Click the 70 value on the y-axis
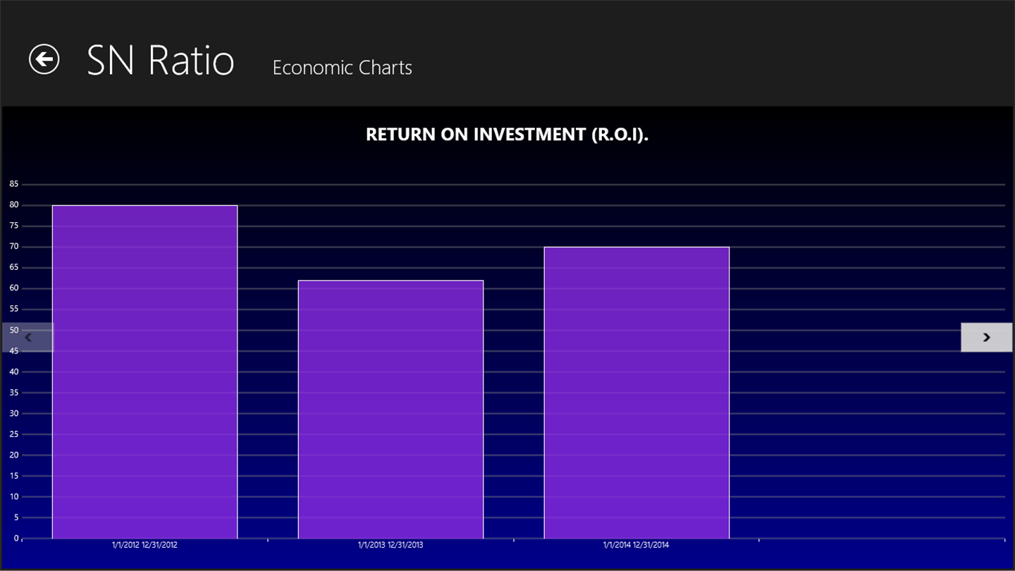The width and height of the screenshot is (1015, 571). point(14,247)
